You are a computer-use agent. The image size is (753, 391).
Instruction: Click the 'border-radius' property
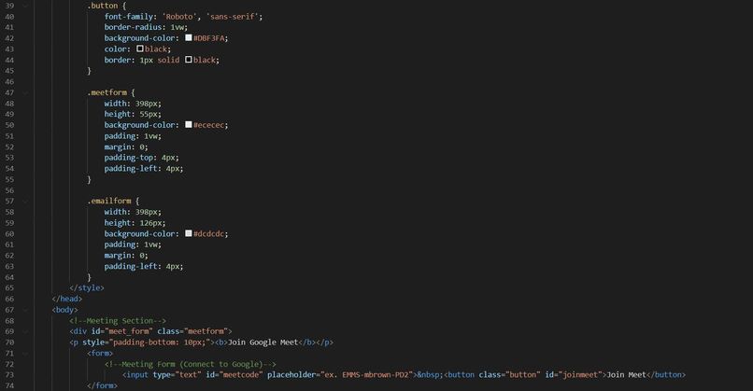133,27
